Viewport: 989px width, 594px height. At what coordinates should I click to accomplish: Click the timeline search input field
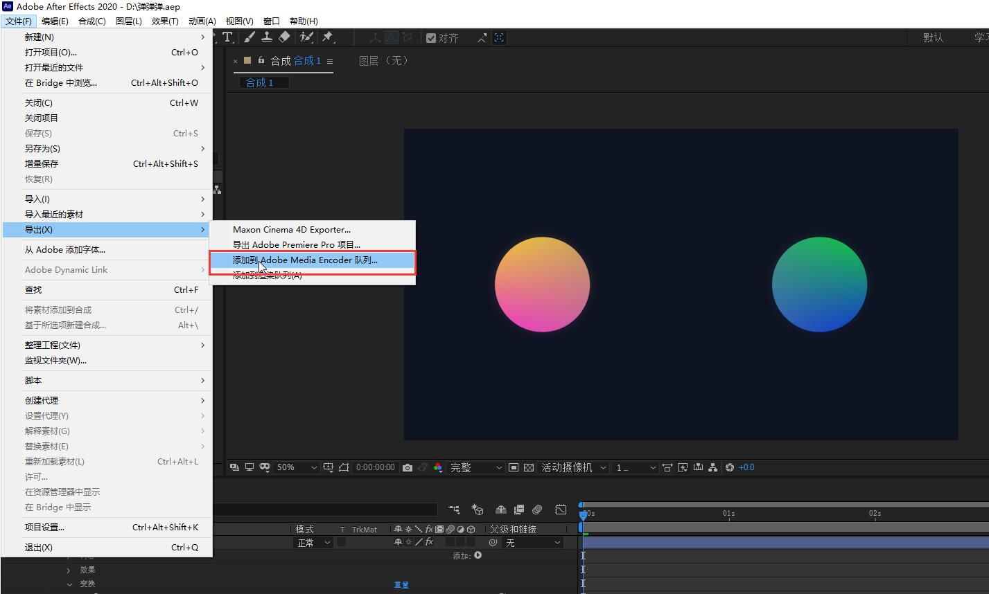(x=326, y=510)
